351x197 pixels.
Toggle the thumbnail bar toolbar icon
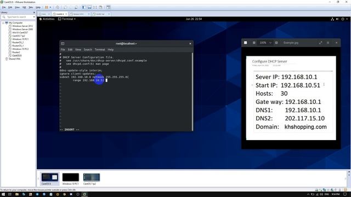click(x=89, y=7)
